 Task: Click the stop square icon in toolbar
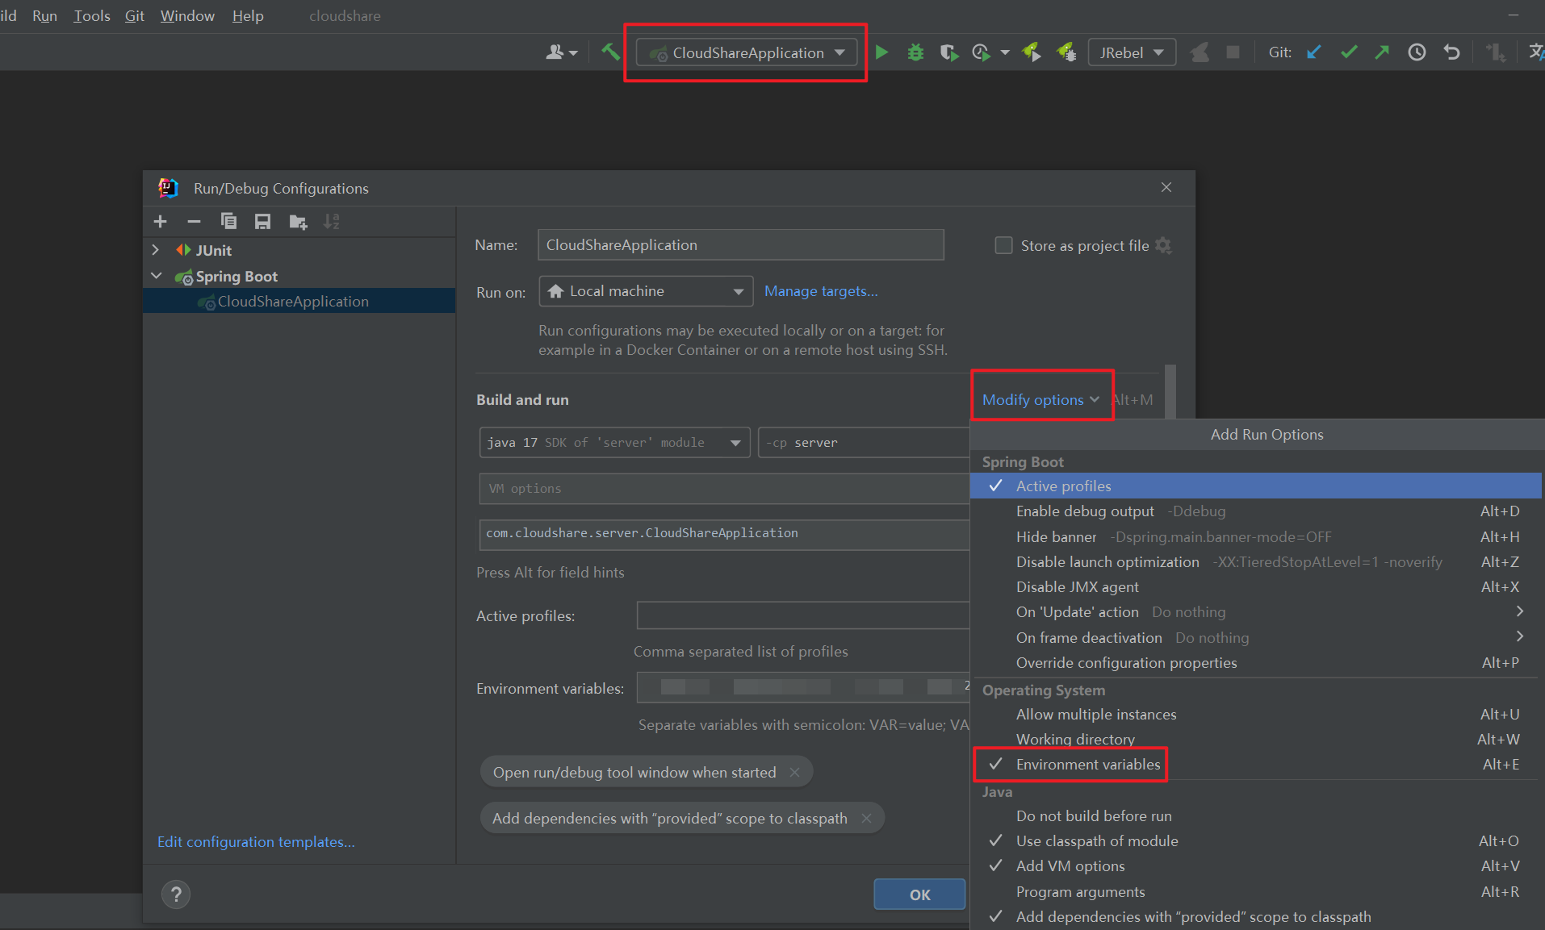[1233, 52]
